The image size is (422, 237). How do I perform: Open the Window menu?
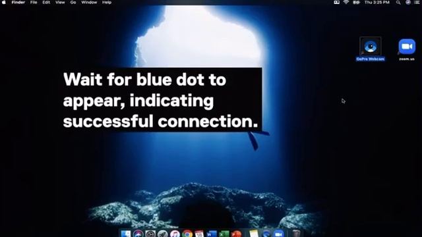coord(89,2)
